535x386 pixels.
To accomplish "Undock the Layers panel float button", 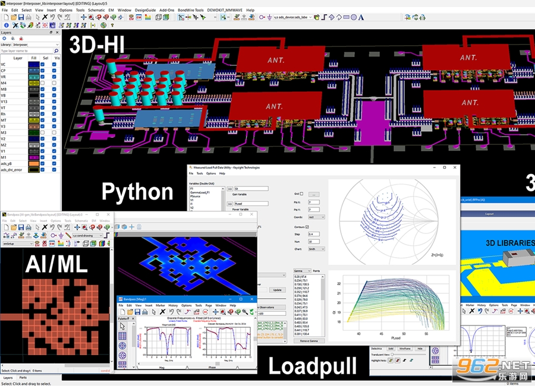I will coord(51,33).
